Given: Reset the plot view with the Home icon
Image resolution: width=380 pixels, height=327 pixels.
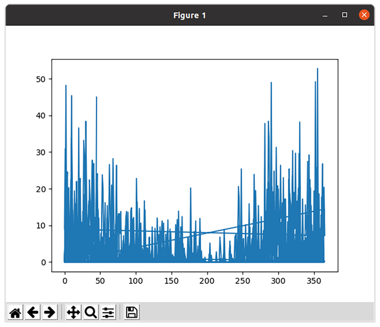Looking at the screenshot, I should click(x=15, y=312).
